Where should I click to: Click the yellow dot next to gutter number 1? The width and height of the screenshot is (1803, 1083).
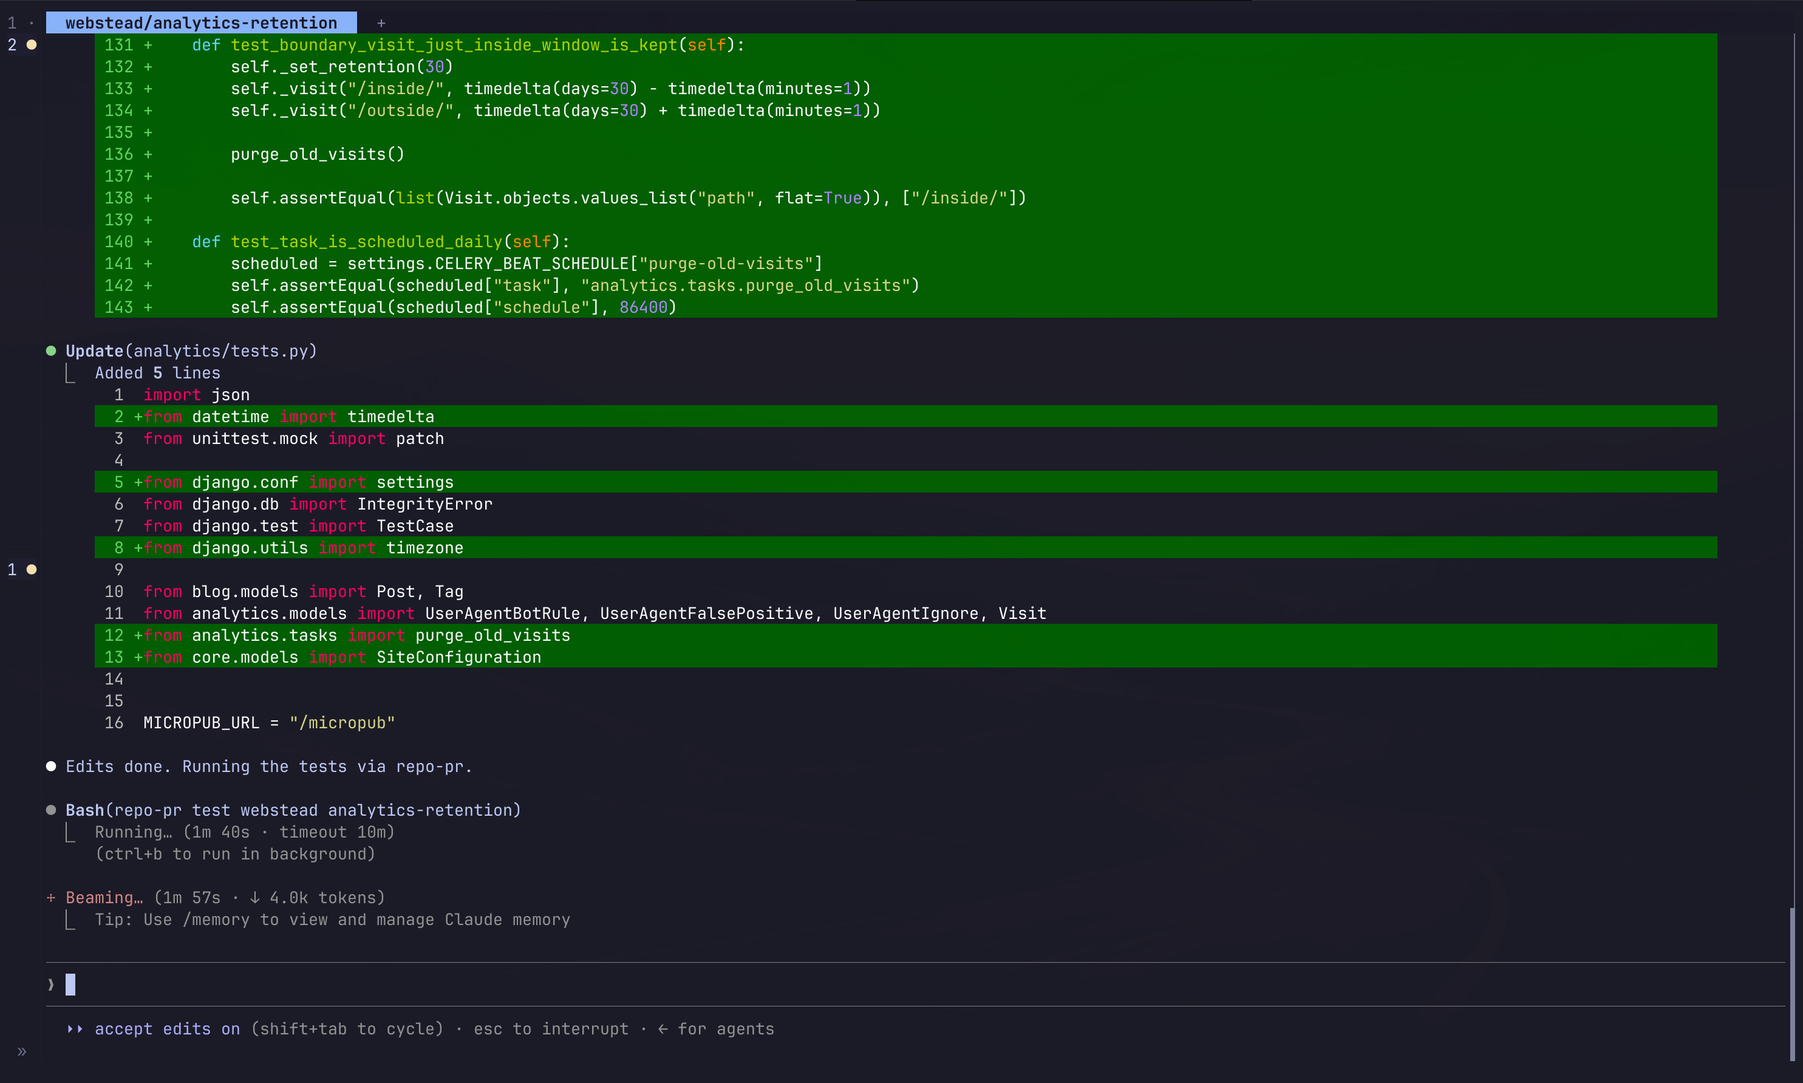click(32, 569)
